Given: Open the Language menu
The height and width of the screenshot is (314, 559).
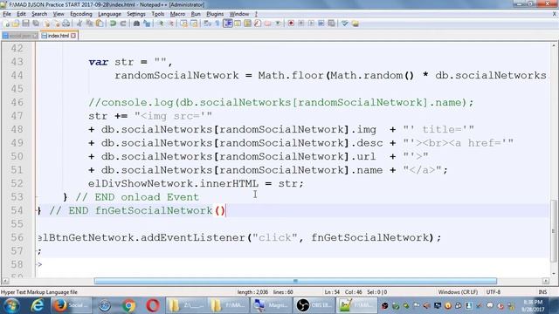Looking at the screenshot, I should pyautogui.click(x=109, y=14).
